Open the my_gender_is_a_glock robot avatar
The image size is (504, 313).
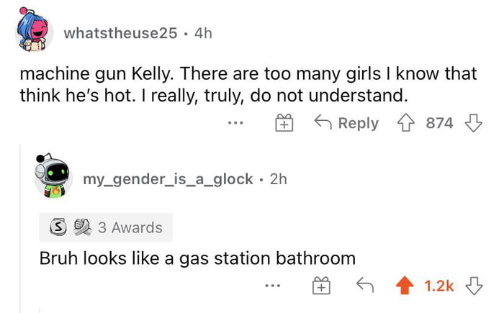click(x=54, y=176)
